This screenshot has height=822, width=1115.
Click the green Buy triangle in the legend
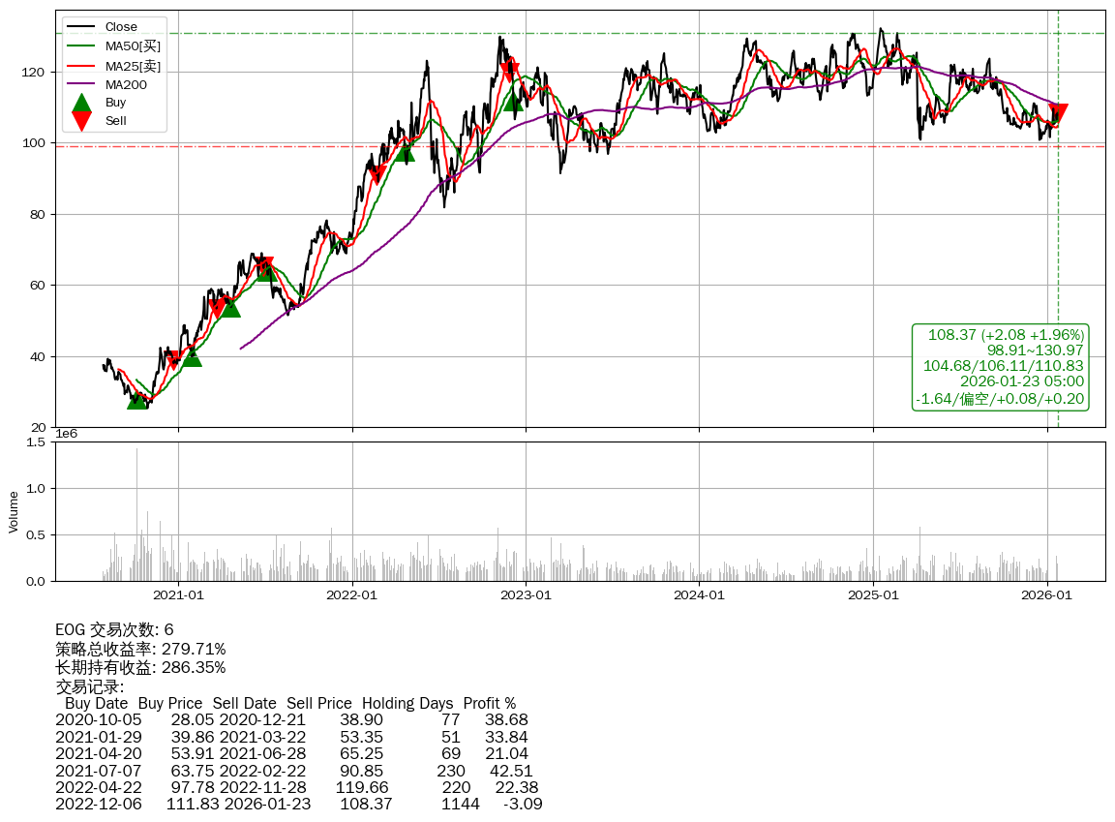click(82, 103)
